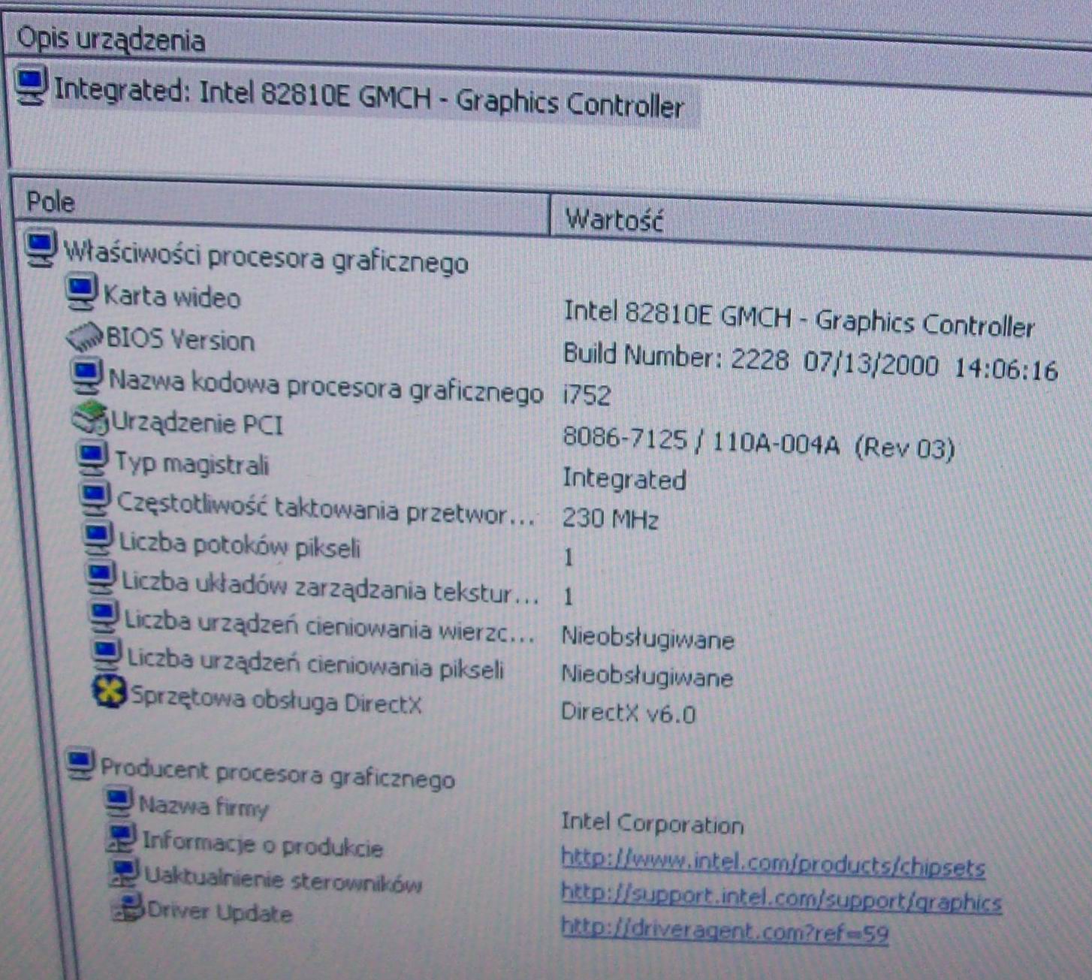Click Nieobsługiwane value in the cieniowania wierzc row
The image size is (1092, 980).
(x=647, y=638)
